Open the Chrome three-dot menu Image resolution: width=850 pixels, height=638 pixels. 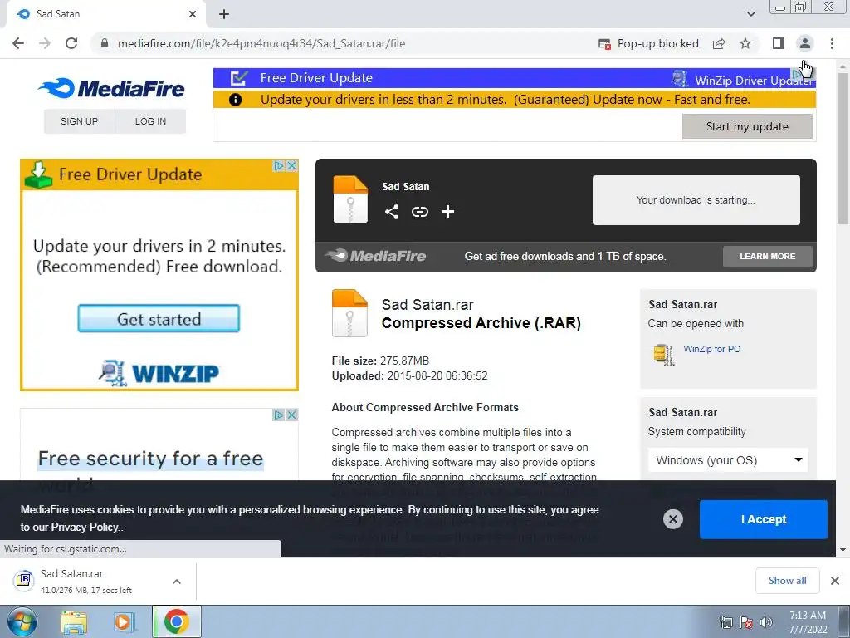tap(832, 43)
